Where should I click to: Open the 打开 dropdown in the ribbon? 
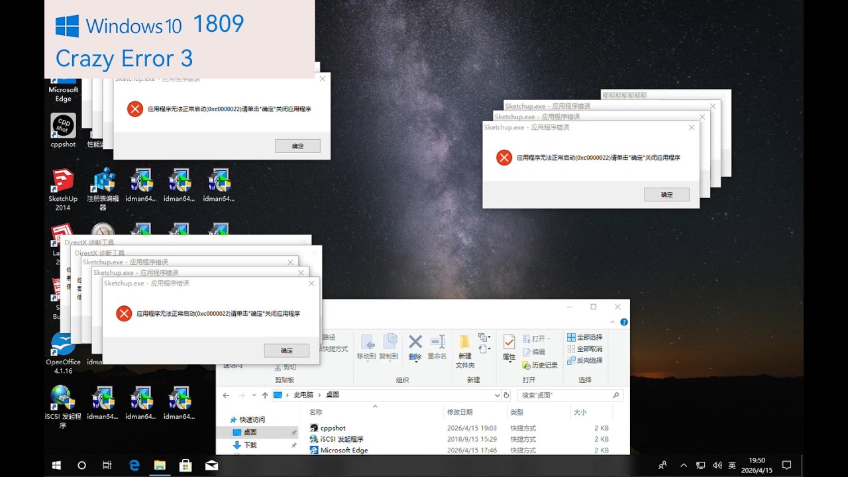click(x=537, y=339)
